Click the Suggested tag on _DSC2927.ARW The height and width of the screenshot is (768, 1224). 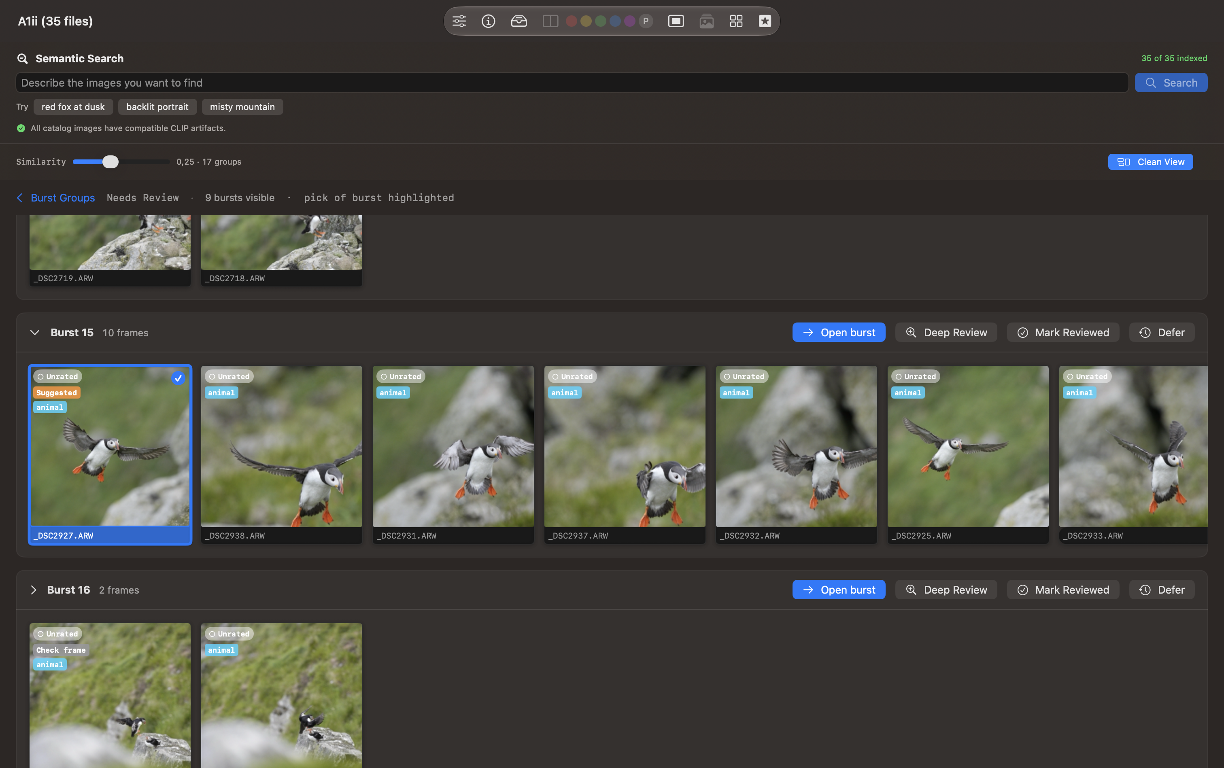point(56,392)
